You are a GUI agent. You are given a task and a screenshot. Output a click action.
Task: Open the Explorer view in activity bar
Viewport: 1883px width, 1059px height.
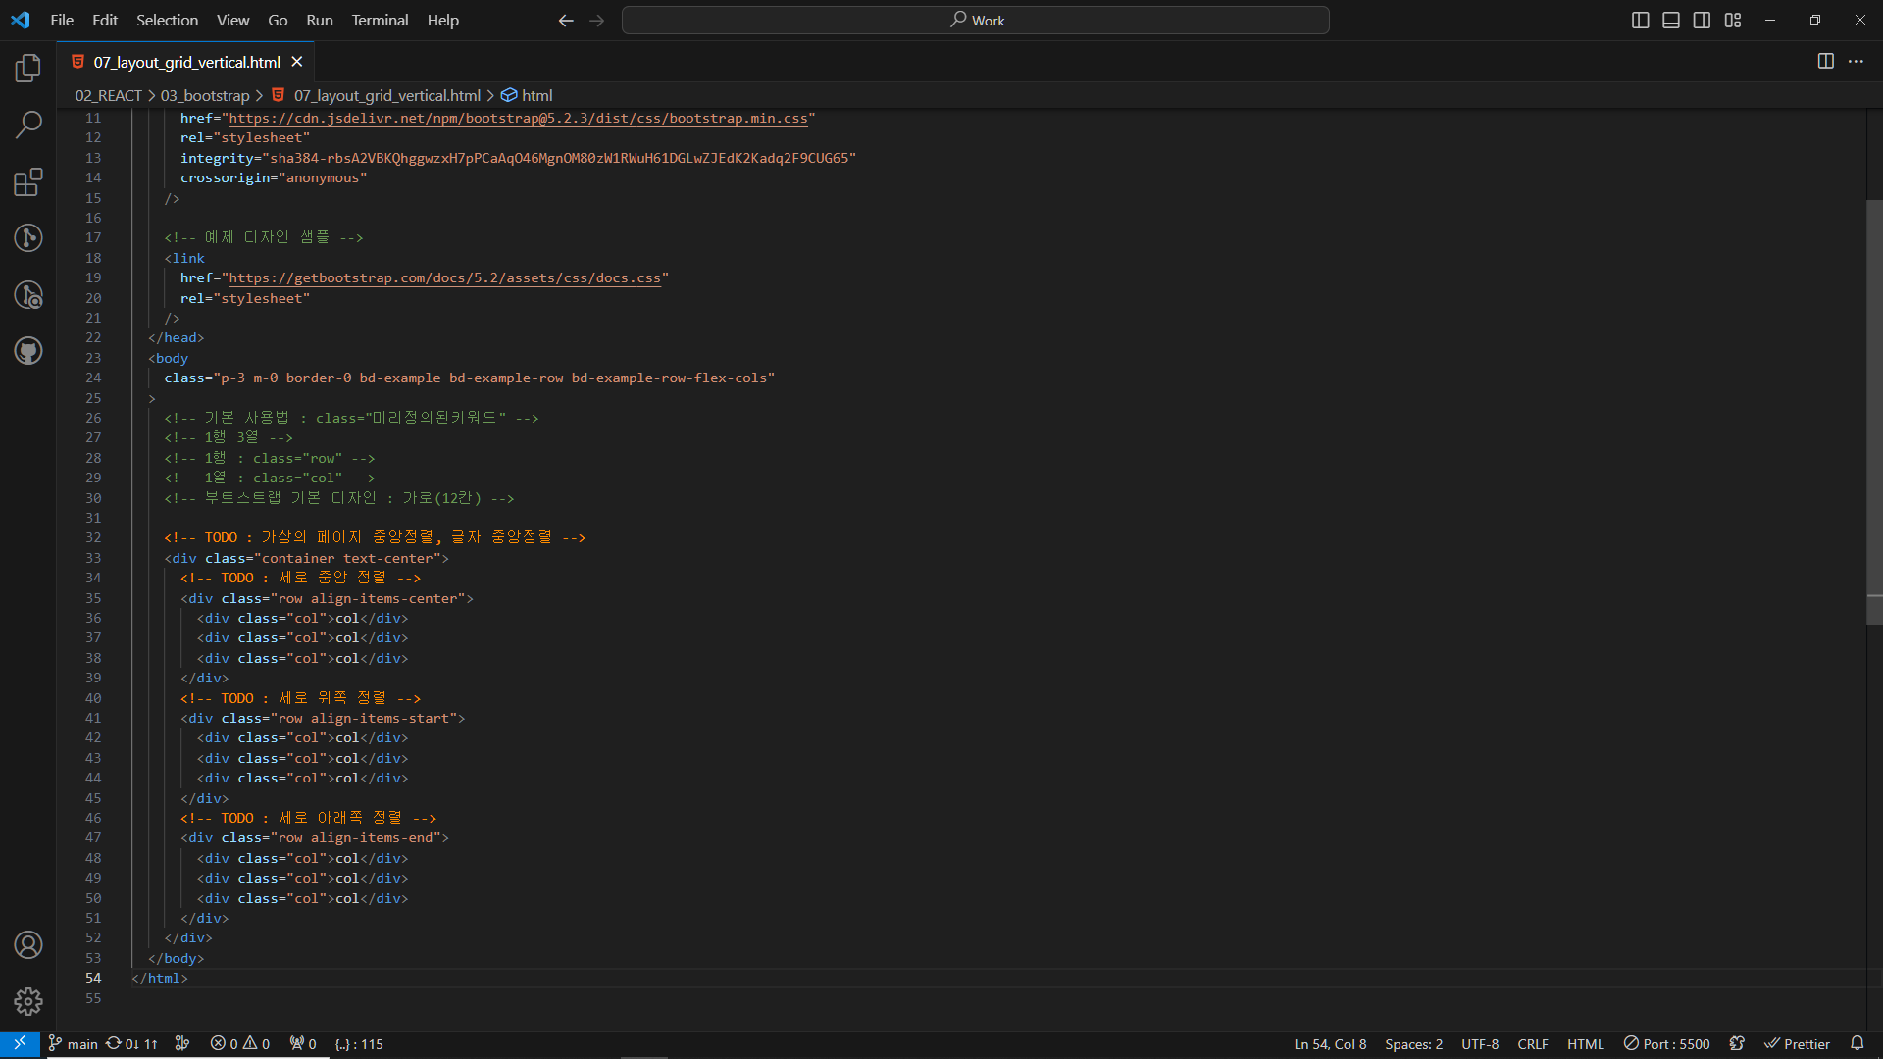click(28, 68)
